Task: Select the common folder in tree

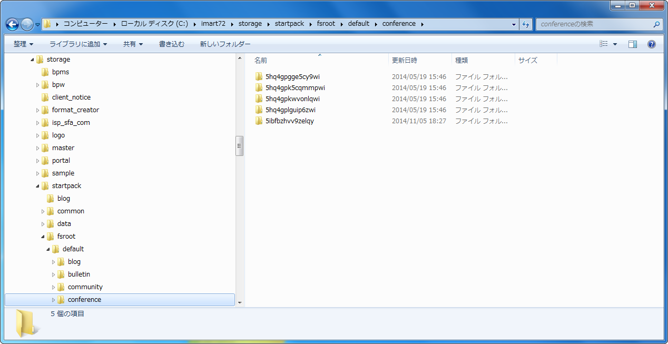Action: (71, 211)
